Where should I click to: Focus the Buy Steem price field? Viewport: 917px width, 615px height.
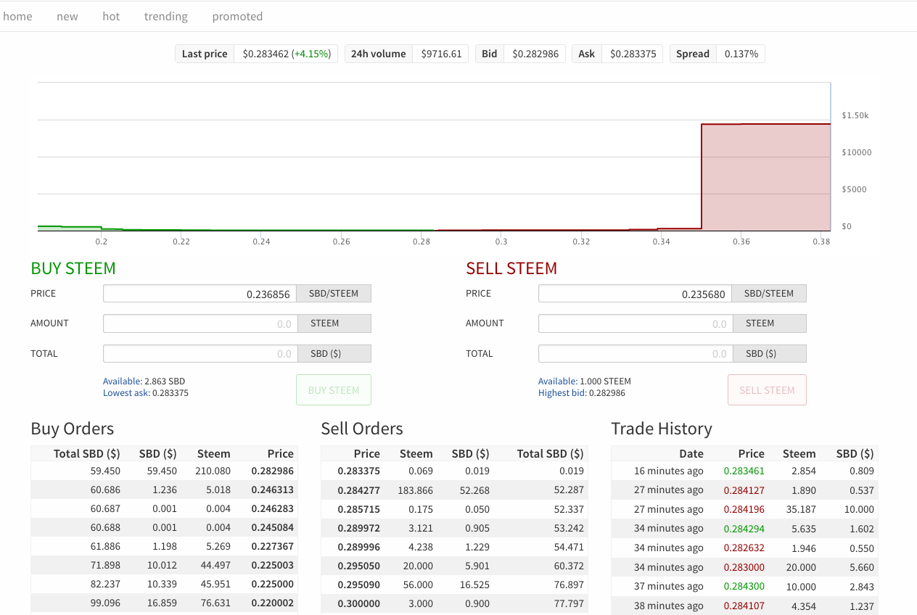[200, 294]
